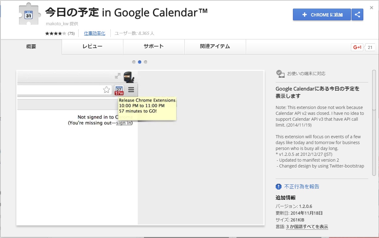Image resolution: width=379 pixels, height=238 pixels.
Task: Click the plus icon inside the CHROME に追加 button
Action: pos(305,14)
